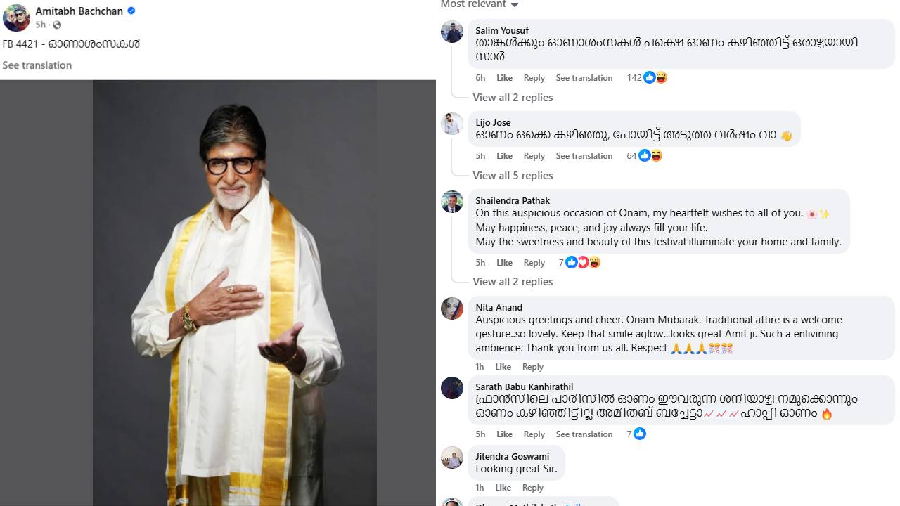The height and width of the screenshot is (506, 900).
Task: Click the like reaction on Sarath Babu's comment
Action: coord(640,434)
